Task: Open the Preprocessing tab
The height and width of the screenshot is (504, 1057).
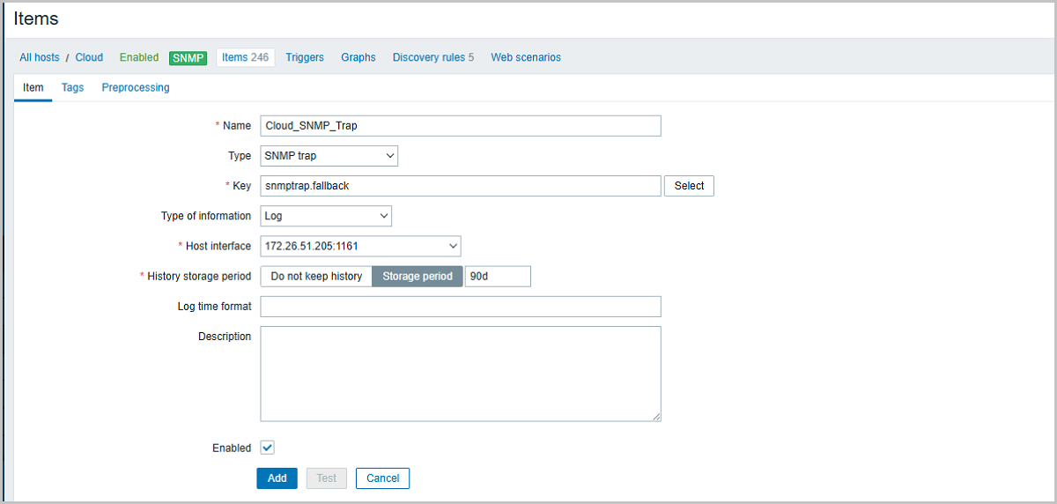Action: click(136, 88)
